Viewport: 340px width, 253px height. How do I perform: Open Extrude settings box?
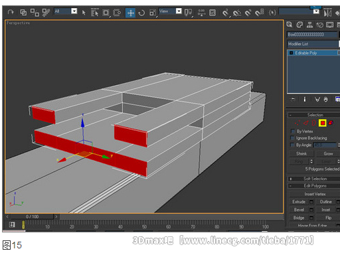click(311, 202)
